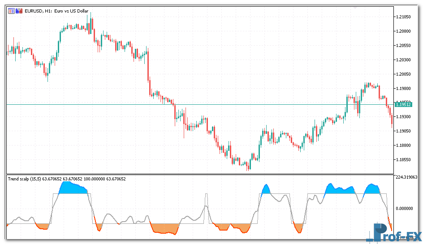
Task: Click the Depth of Market grid icon
Action: (x=11, y=11)
